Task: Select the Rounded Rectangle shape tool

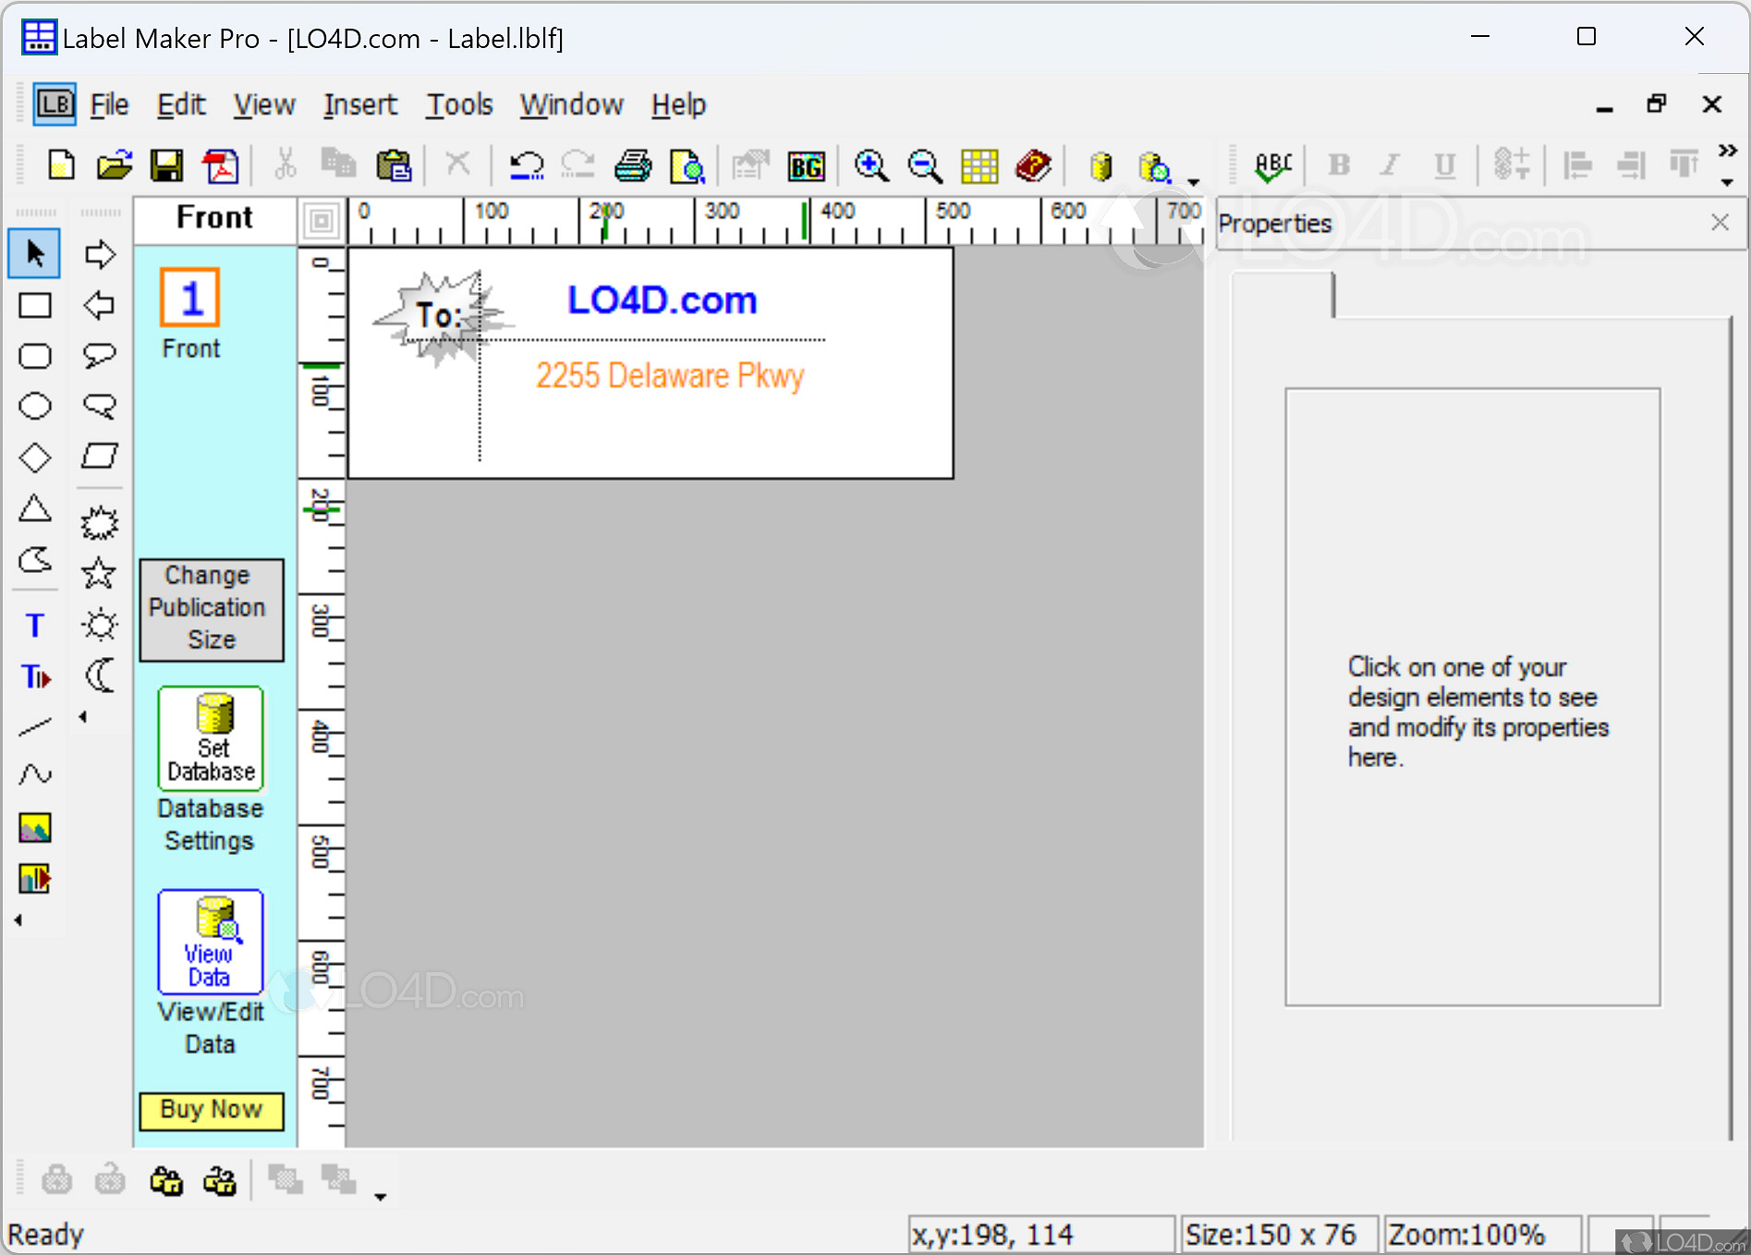Action: pyautogui.click(x=35, y=357)
